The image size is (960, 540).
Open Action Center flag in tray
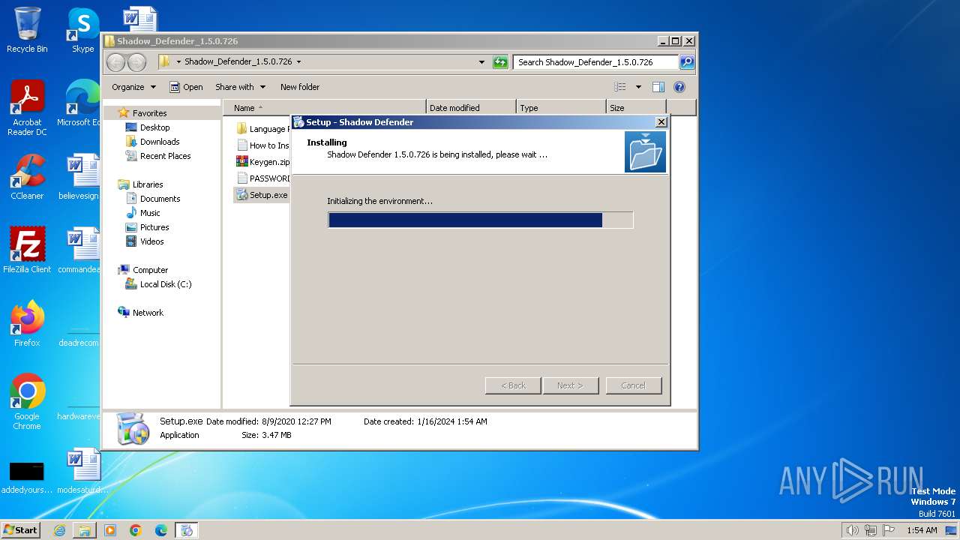(889, 530)
